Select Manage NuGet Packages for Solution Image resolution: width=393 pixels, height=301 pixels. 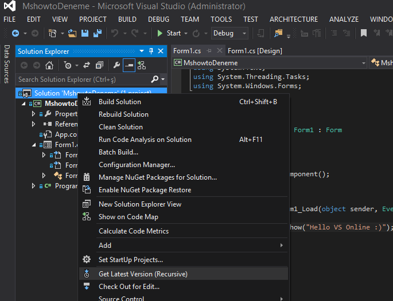tap(184, 177)
